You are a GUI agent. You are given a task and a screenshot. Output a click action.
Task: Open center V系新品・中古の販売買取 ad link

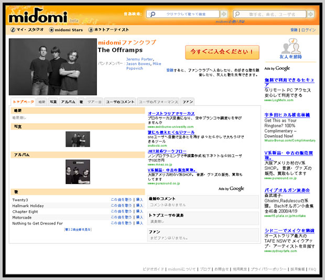[x=172, y=170]
